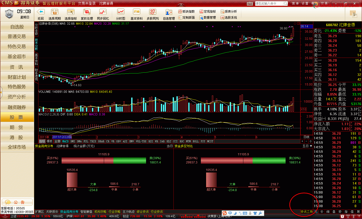This screenshot has width=362, height=219.
Task: Open 定制版面 custom layout
Action: coord(187,18)
